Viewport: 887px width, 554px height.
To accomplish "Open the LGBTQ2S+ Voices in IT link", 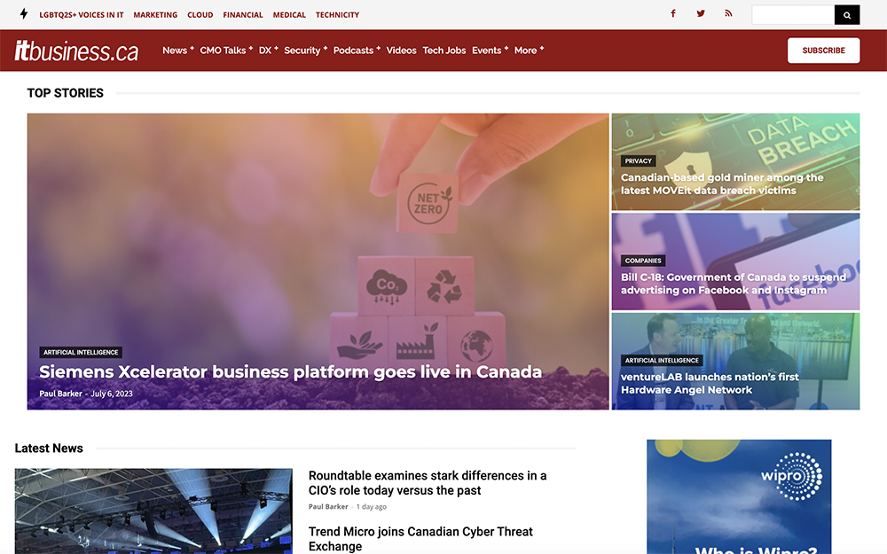I will pos(82,15).
